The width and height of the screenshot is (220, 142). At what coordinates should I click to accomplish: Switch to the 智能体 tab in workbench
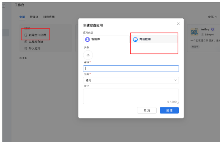pos(34,17)
